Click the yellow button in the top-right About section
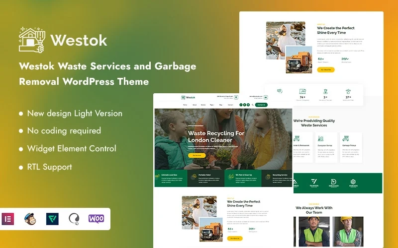 click(x=326, y=70)
